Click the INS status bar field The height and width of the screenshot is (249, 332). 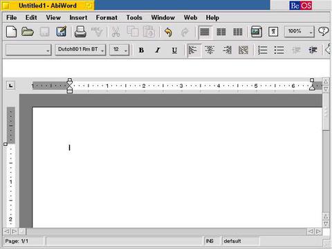[x=210, y=241]
